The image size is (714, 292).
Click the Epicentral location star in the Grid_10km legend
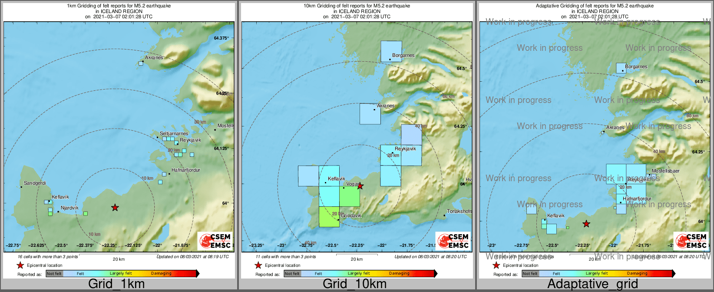[x=258, y=265]
